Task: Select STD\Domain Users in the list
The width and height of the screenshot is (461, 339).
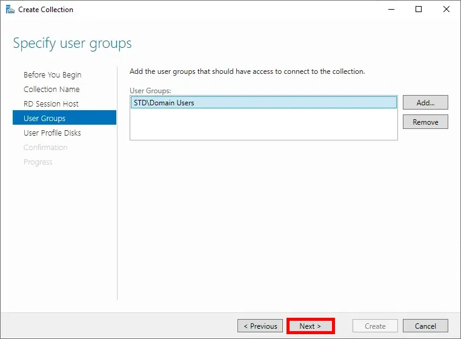Action: click(x=164, y=103)
